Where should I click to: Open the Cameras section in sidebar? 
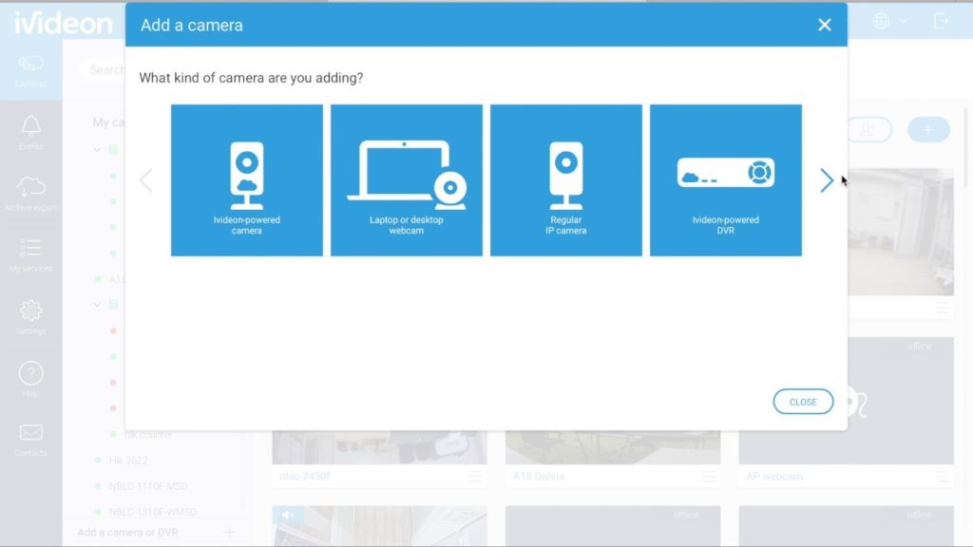coord(31,70)
